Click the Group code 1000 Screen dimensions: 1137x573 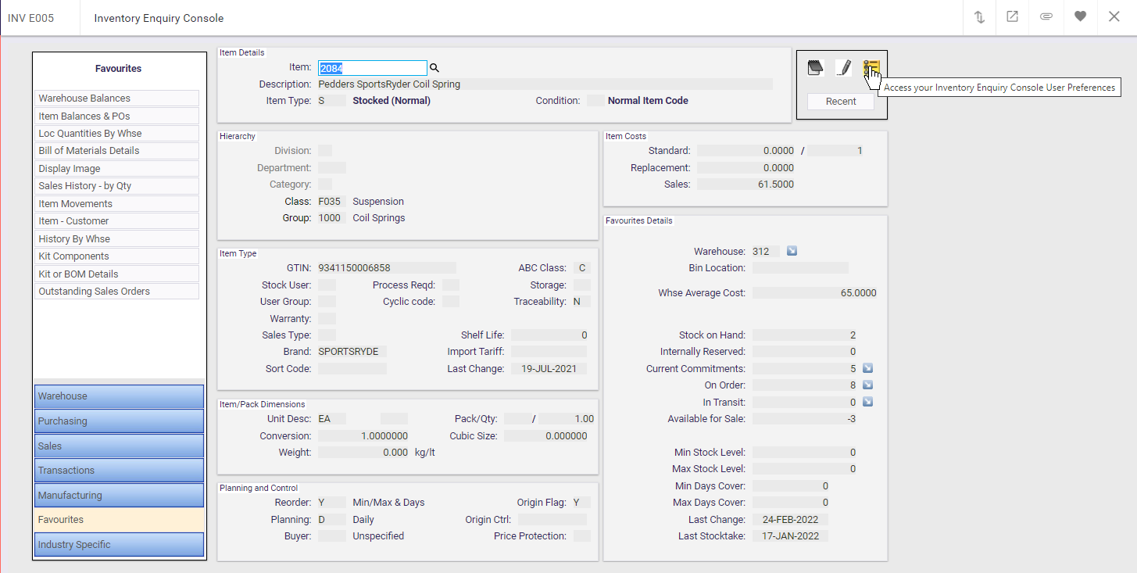point(330,218)
